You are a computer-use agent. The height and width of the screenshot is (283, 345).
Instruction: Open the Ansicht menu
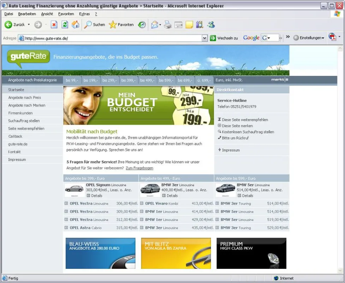coord(47,14)
